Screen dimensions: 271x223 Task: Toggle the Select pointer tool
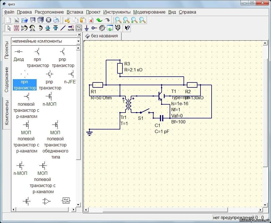(9, 28)
